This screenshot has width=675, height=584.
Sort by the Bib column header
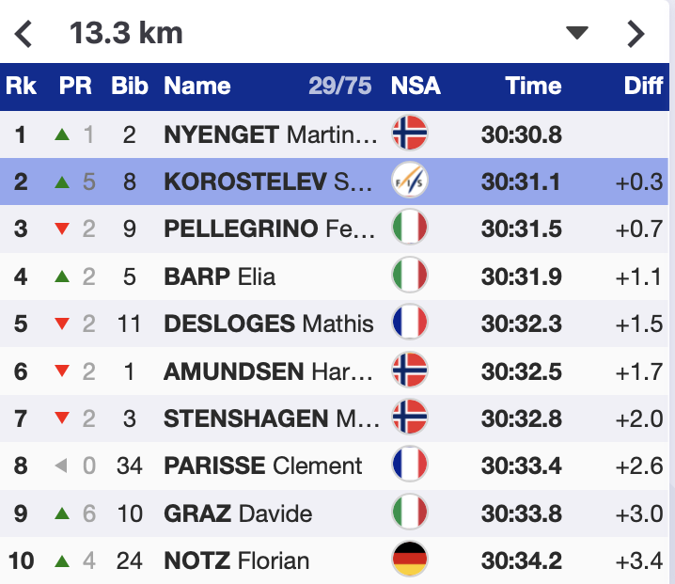click(130, 86)
